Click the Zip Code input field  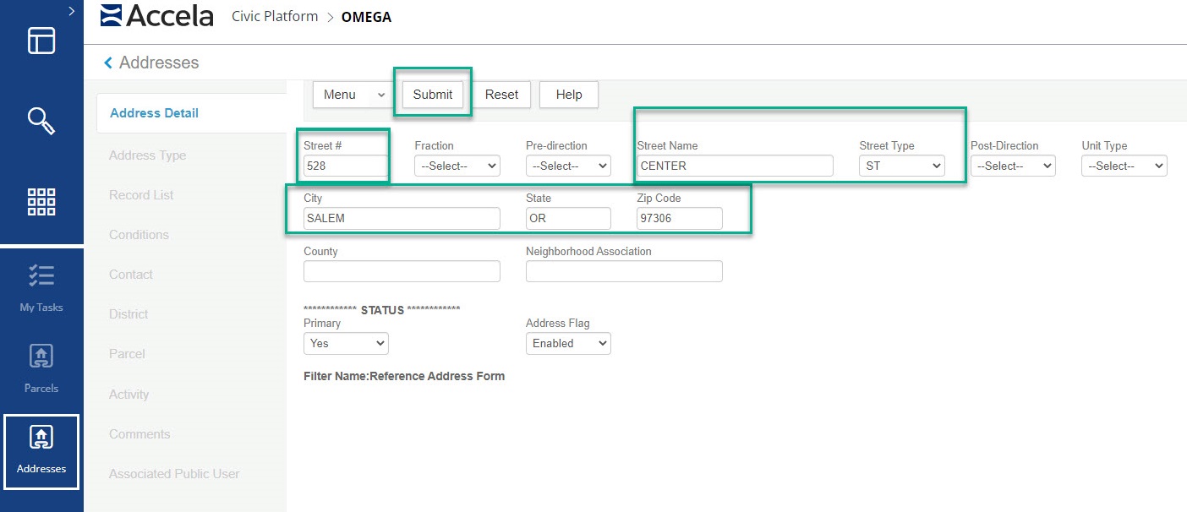[x=679, y=219]
